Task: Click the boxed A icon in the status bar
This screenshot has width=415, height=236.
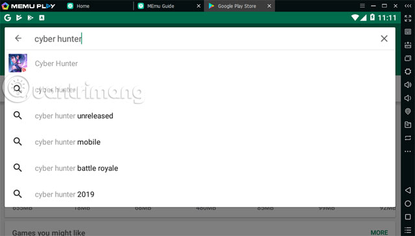Action: click(41, 17)
